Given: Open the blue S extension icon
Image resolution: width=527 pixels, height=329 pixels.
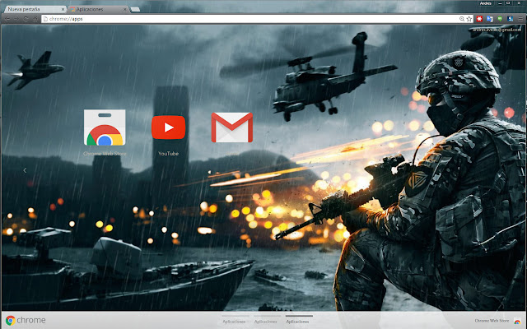Looking at the screenshot, I should (511, 19).
